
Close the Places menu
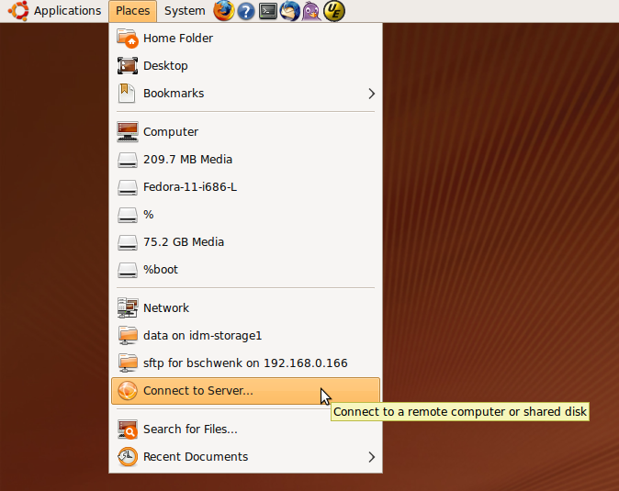pyautogui.click(x=132, y=11)
